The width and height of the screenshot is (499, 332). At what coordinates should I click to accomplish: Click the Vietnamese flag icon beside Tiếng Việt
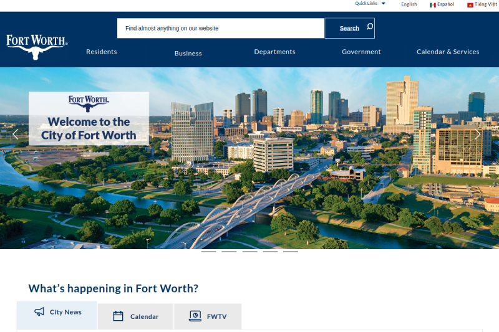point(470,5)
